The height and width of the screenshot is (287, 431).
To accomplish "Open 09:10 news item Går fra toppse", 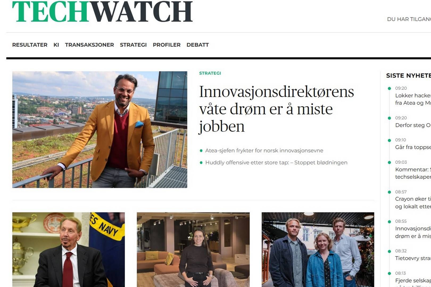I will 413,147.
